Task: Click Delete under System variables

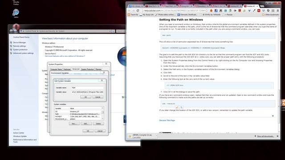Action: pyautogui.click(x=98, y=124)
